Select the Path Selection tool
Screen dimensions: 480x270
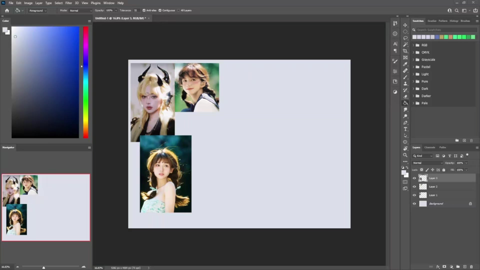click(405, 135)
